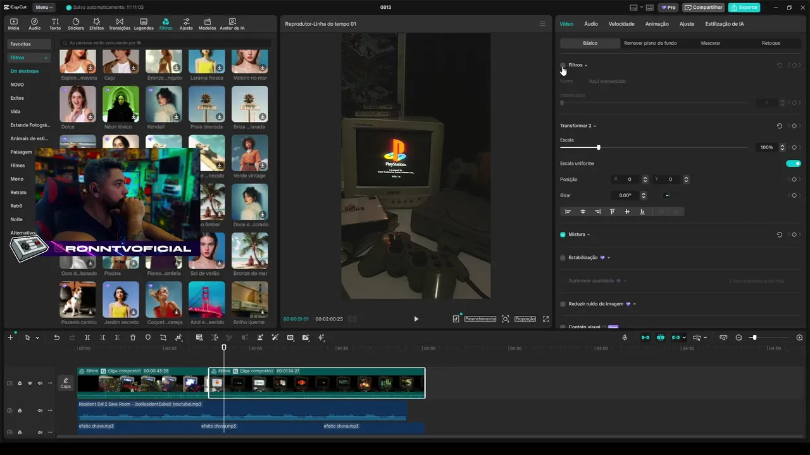
Task: Expand the Mistura options
Action: [589, 234]
